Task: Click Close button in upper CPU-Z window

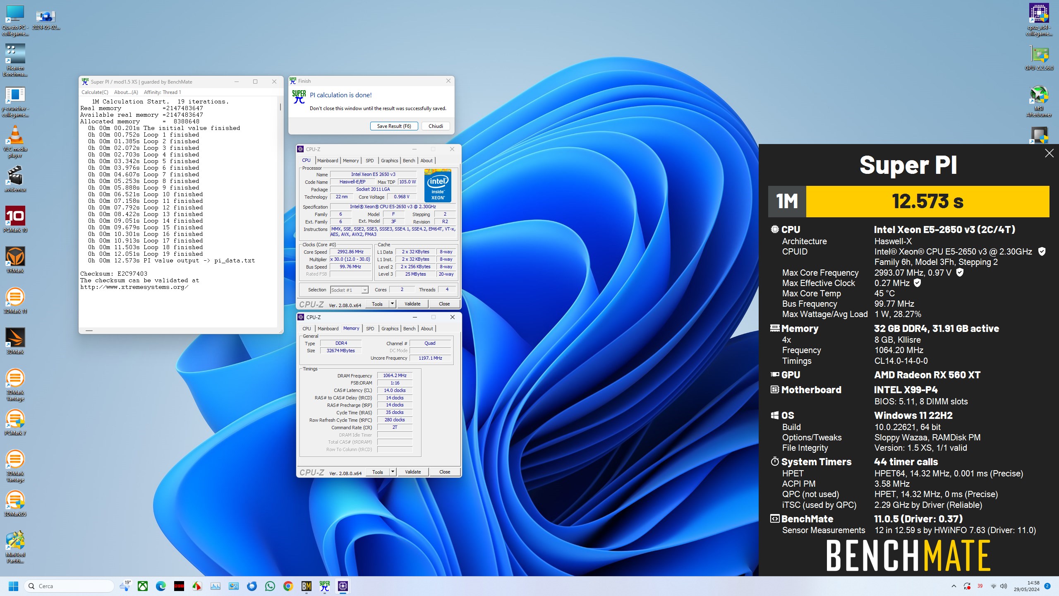Action: tap(444, 304)
